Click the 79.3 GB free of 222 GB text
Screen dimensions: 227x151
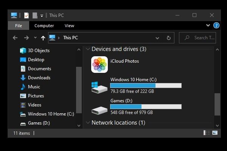point(132,91)
